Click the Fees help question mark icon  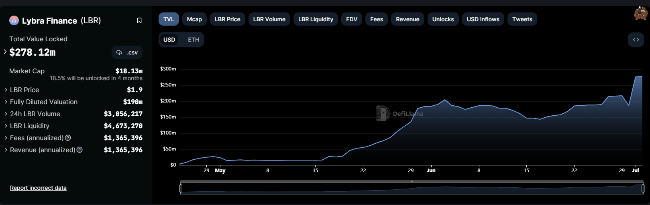click(68, 138)
